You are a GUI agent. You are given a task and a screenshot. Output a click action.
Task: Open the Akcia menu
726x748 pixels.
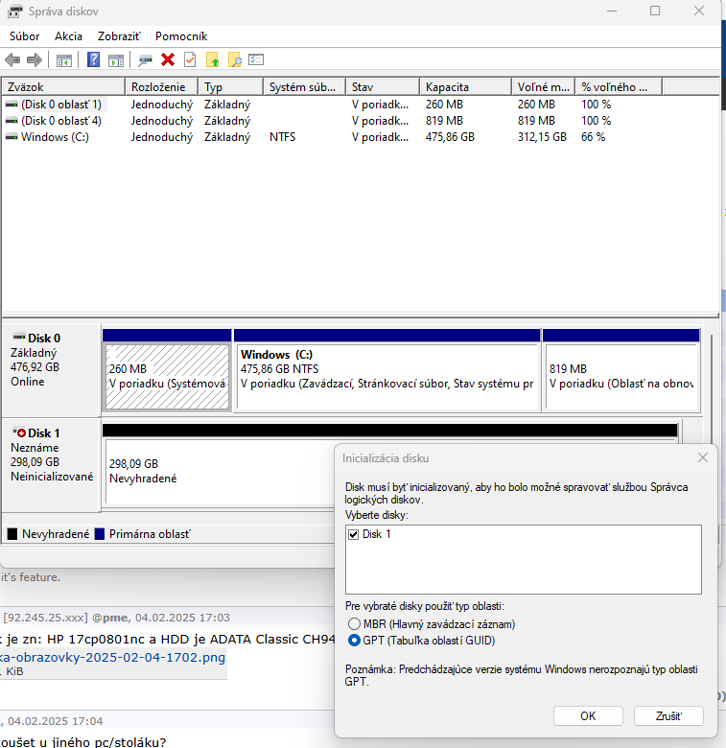68,36
